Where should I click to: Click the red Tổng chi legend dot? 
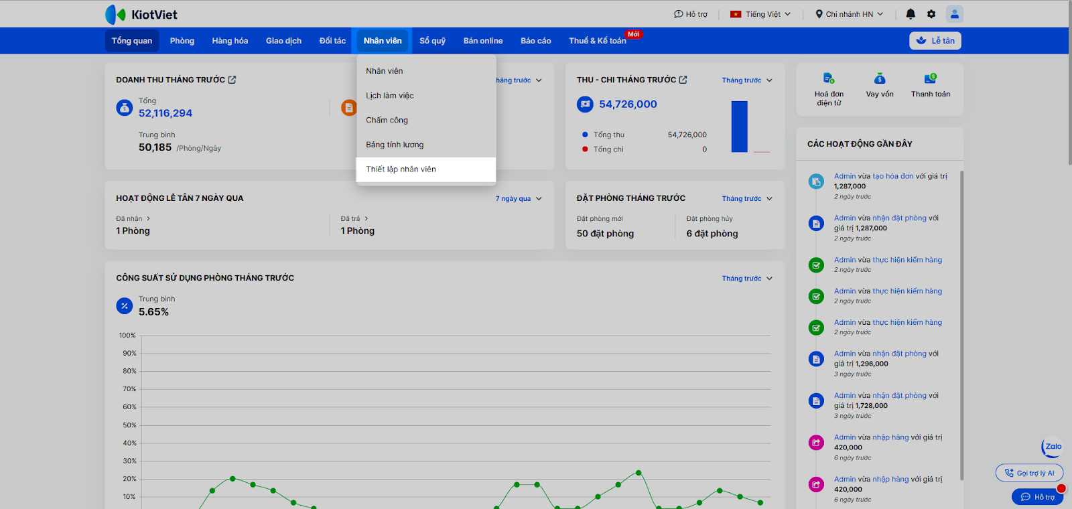tap(585, 149)
